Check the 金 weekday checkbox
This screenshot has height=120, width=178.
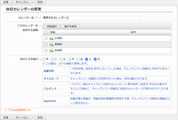[x=78, y=59]
